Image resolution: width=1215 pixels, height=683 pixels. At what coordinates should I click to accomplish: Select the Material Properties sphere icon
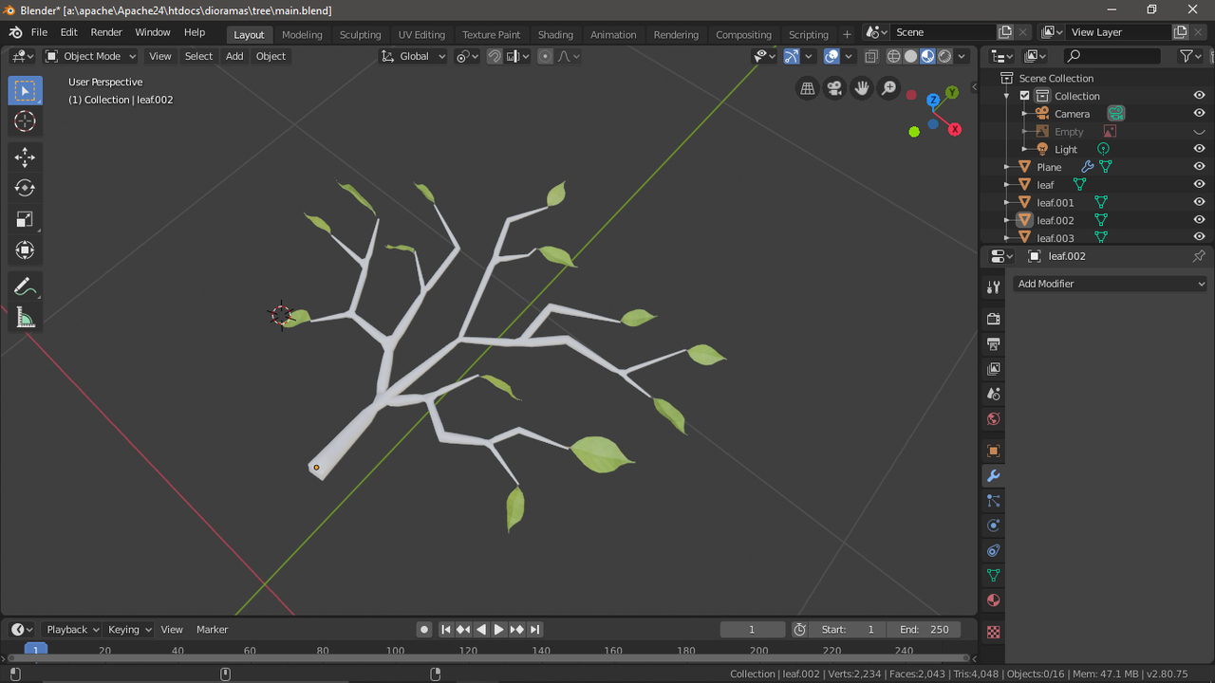pyautogui.click(x=991, y=600)
